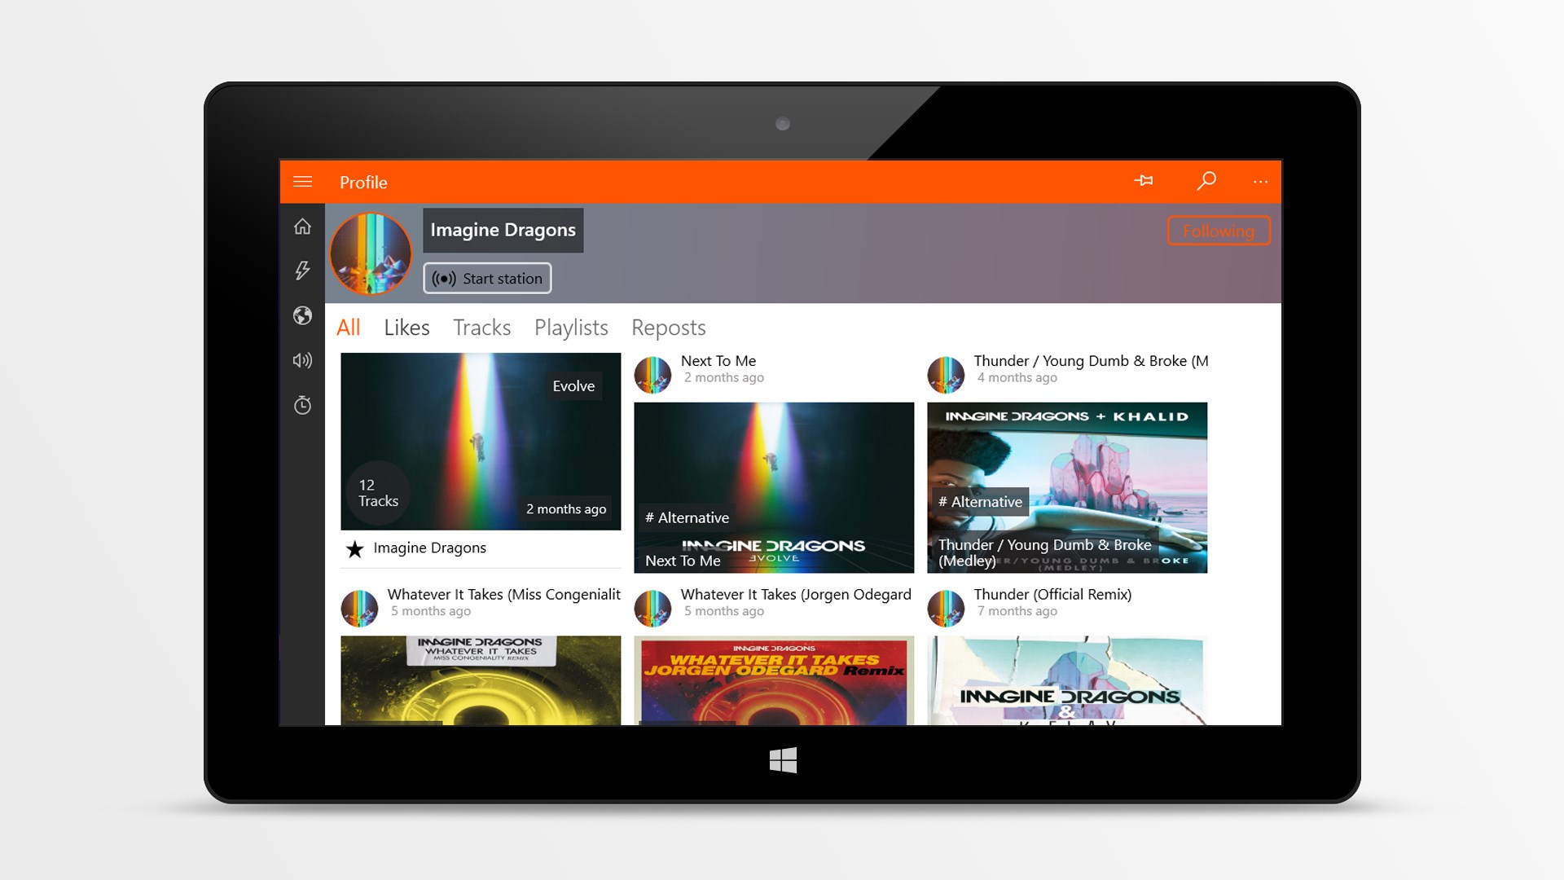This screenshot has width=1564, height=880.
Task: Click the Discover globe icon
Action: coord(302,315)
